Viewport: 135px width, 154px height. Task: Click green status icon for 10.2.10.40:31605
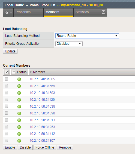click(x=19, y=79)
